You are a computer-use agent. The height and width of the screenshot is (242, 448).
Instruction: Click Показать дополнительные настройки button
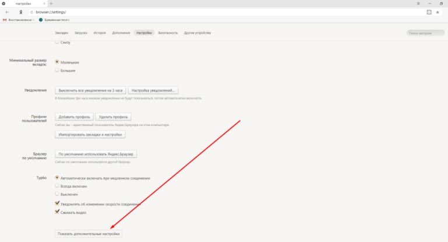click(89, 234)
